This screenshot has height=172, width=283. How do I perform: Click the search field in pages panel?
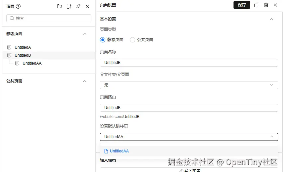click(49, 18)
